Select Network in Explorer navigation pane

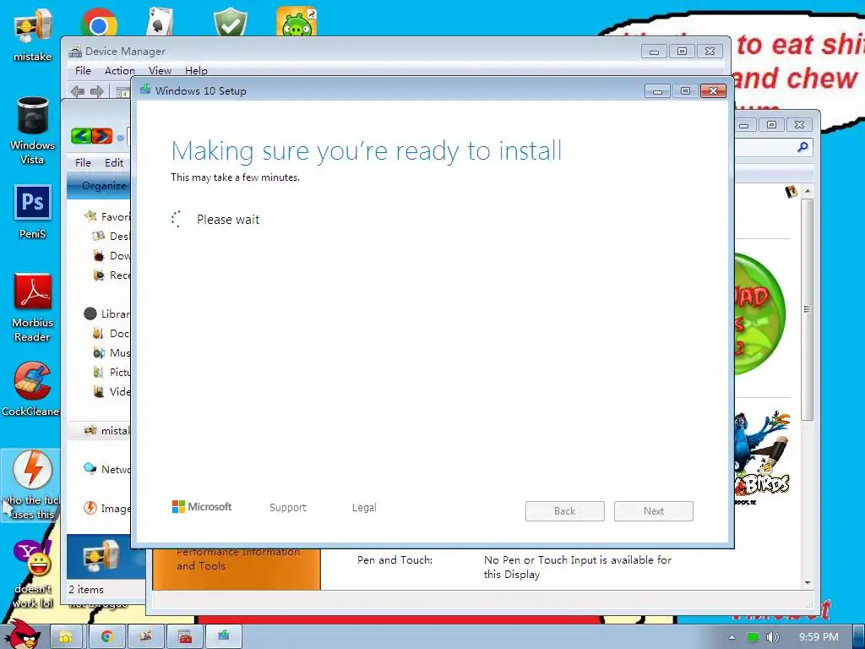click(107, 469)
